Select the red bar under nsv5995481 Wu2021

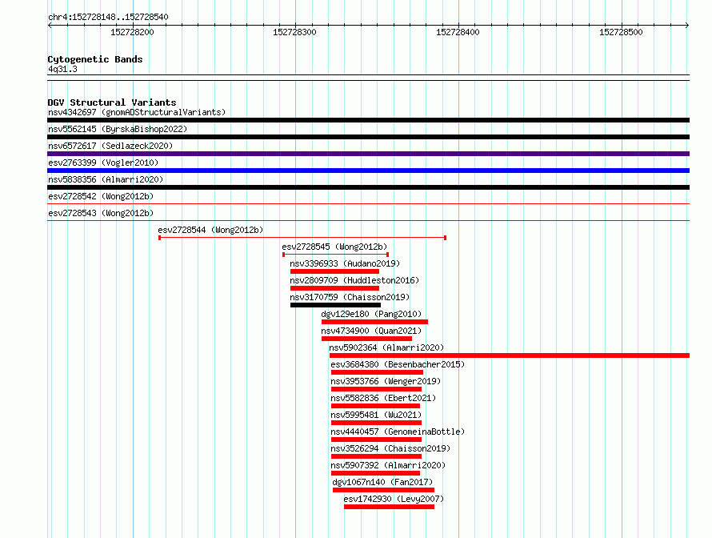[x=377, y=423]
